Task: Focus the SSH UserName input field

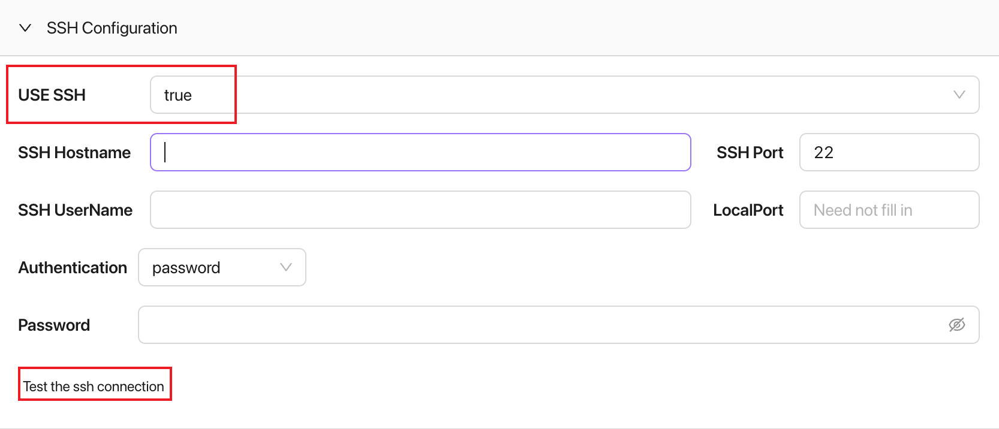Action: tap(420, 210)
